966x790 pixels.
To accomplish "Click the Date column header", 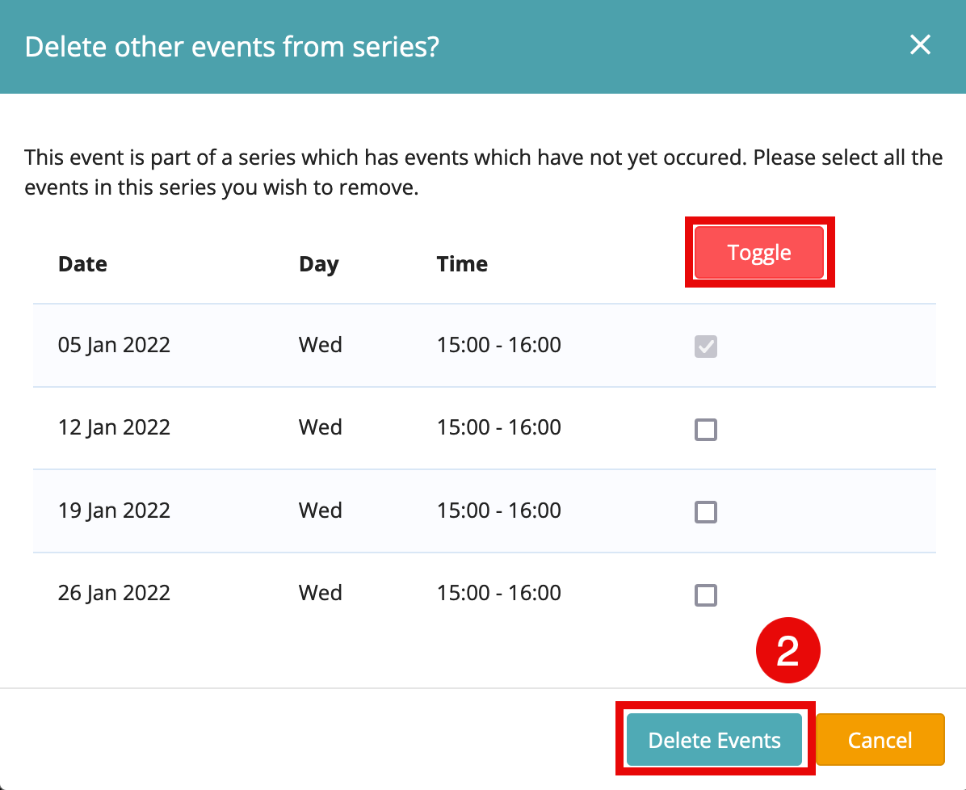I will tap(82, 264).
